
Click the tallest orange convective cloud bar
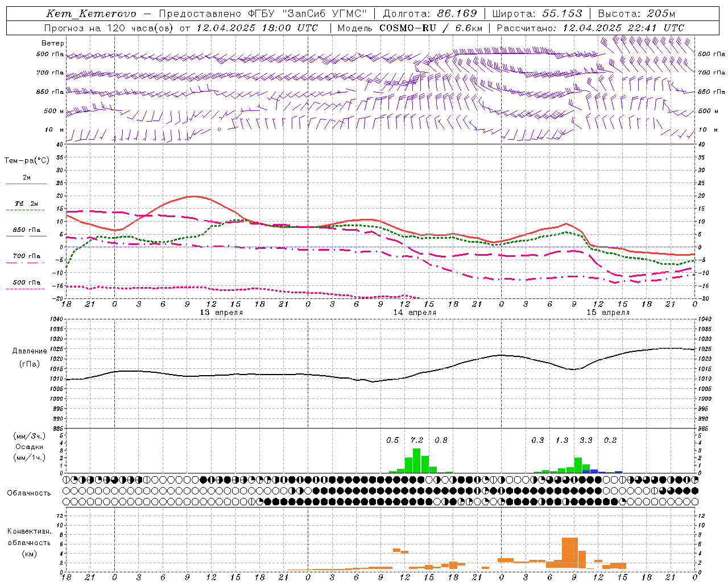tap(570, 553)
